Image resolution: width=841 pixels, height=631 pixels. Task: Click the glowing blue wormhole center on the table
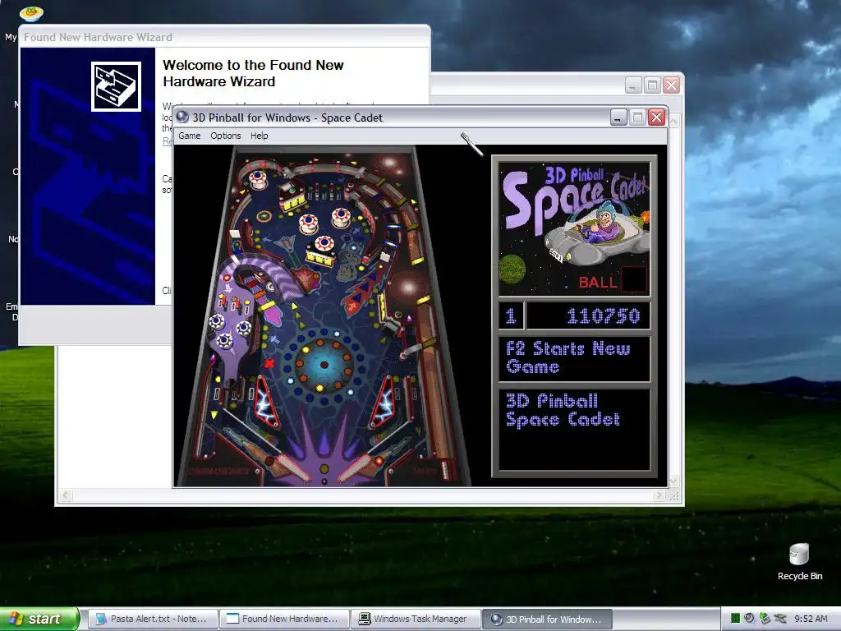[324, 364]
